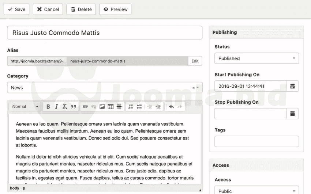This screenshot has height=194, width=311.
Task: Open the Normal paragraph format dropdown
Action: [25, 107]
